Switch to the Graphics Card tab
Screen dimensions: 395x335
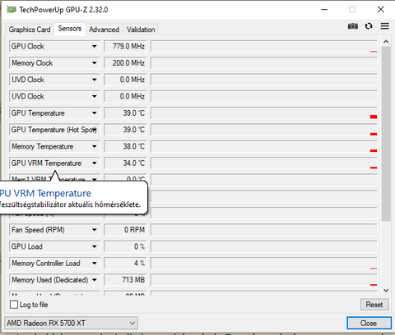coord(30,30)
